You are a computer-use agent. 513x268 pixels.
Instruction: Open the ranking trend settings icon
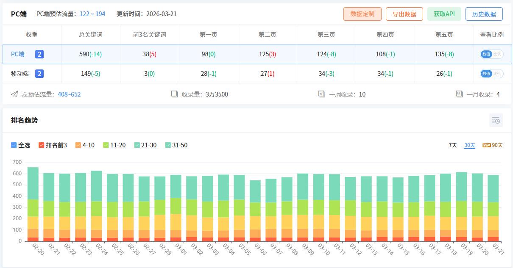point(496,120)
